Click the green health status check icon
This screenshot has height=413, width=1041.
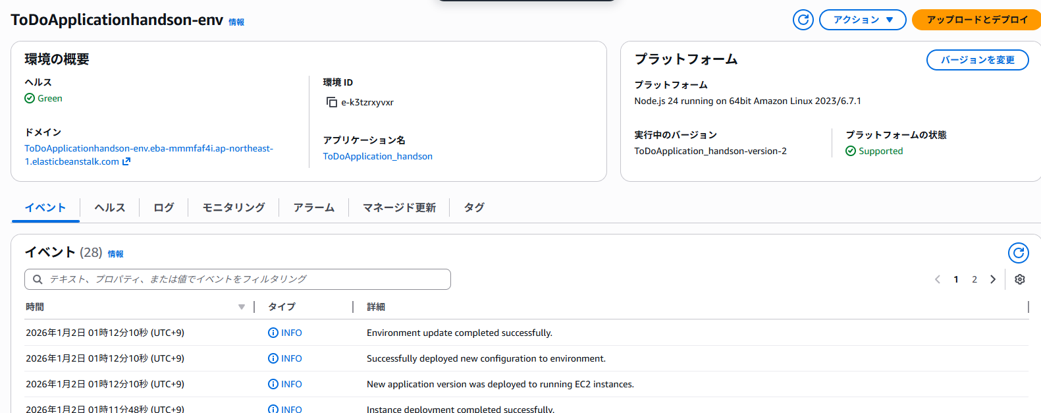tap(30, 98)
